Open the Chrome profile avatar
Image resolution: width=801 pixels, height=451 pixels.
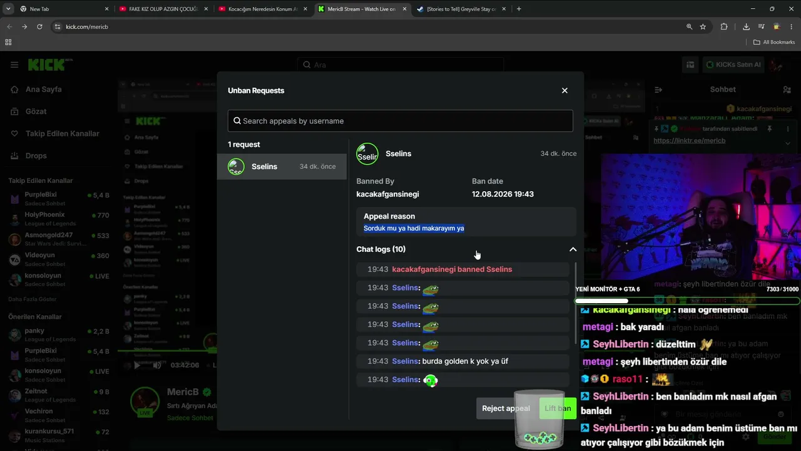pos(777,27)
